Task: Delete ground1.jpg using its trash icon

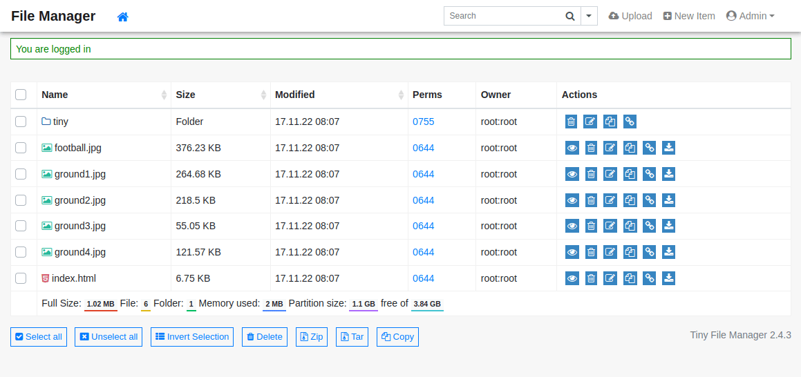Action: [x=591, y=174]
